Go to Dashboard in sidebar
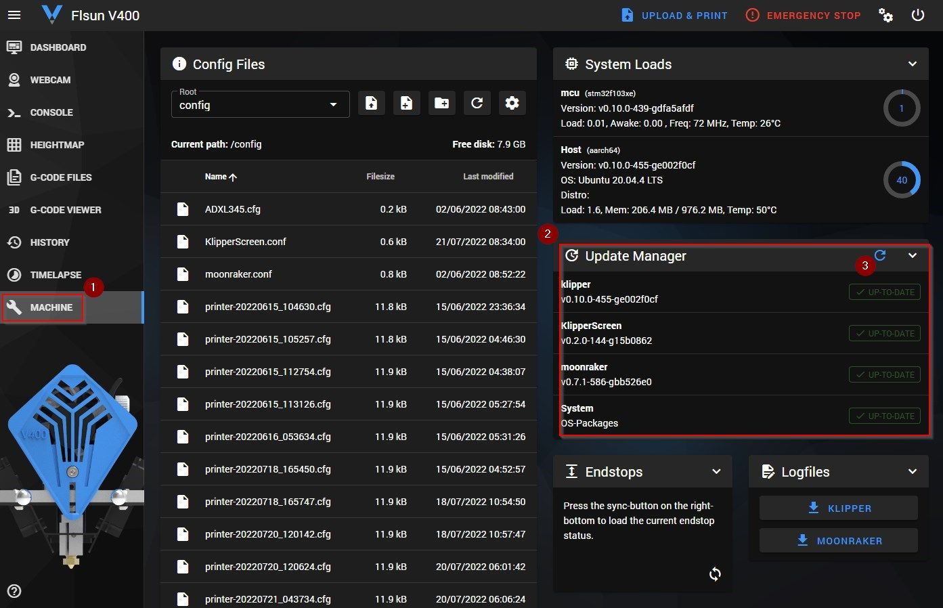 tap(72, 47)
